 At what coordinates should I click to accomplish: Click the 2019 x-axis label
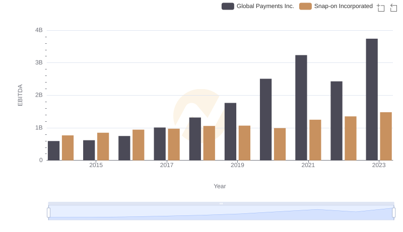pos(237,165)
